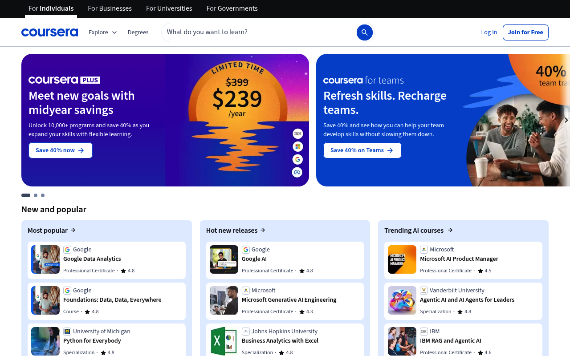
Task: Open Foundations: Data, Data, Everywhere title
Action: pos(112,300)
